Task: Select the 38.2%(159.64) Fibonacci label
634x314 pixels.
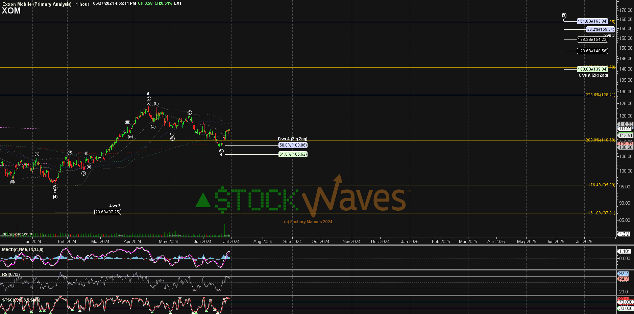Action: click(600, 29)
